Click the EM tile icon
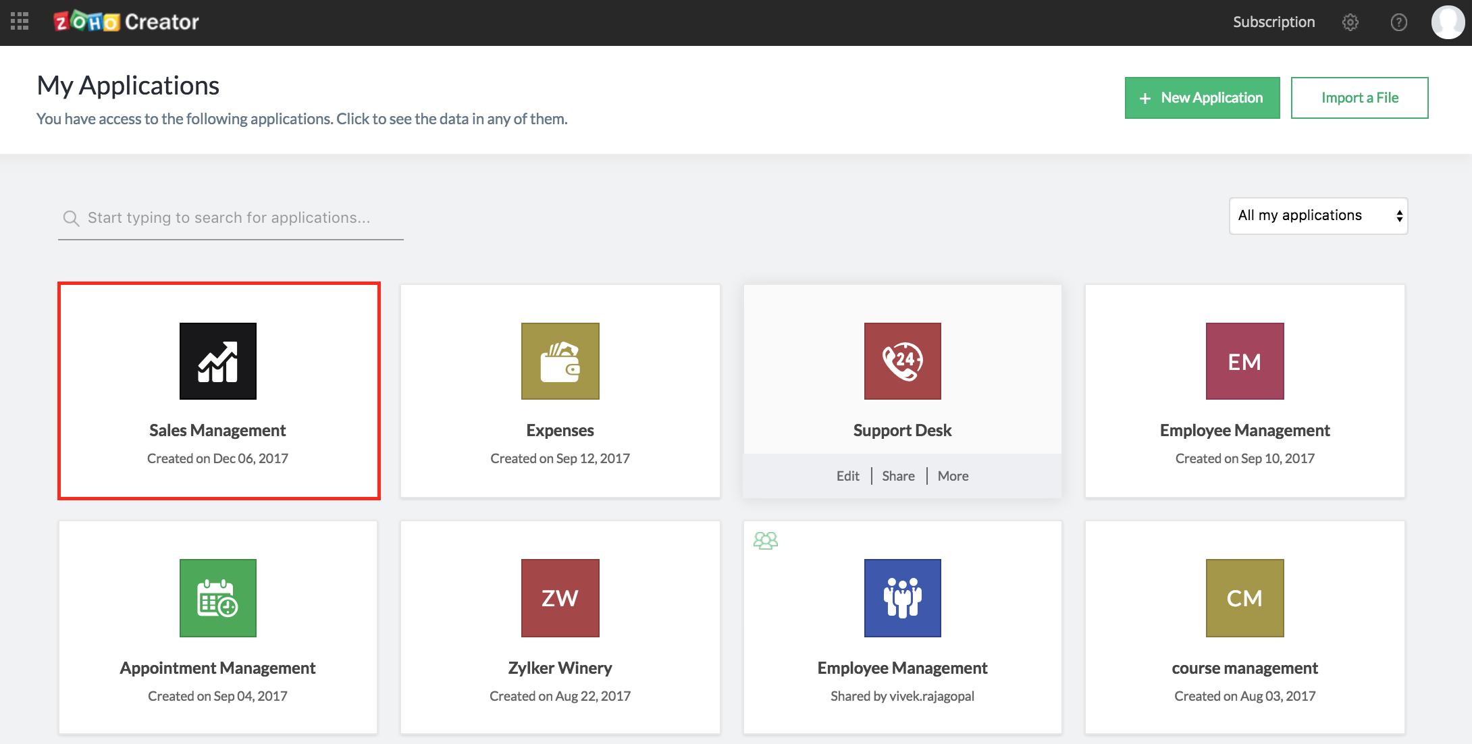Screen dimensions: 1472x744 pos(1244,361)
